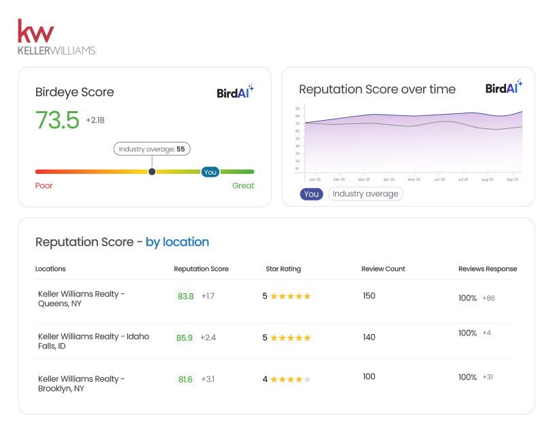This screenshot has height=433, width=553.
Task: Click the 85.9 reputation score badge
Action: tap(185, 338)
